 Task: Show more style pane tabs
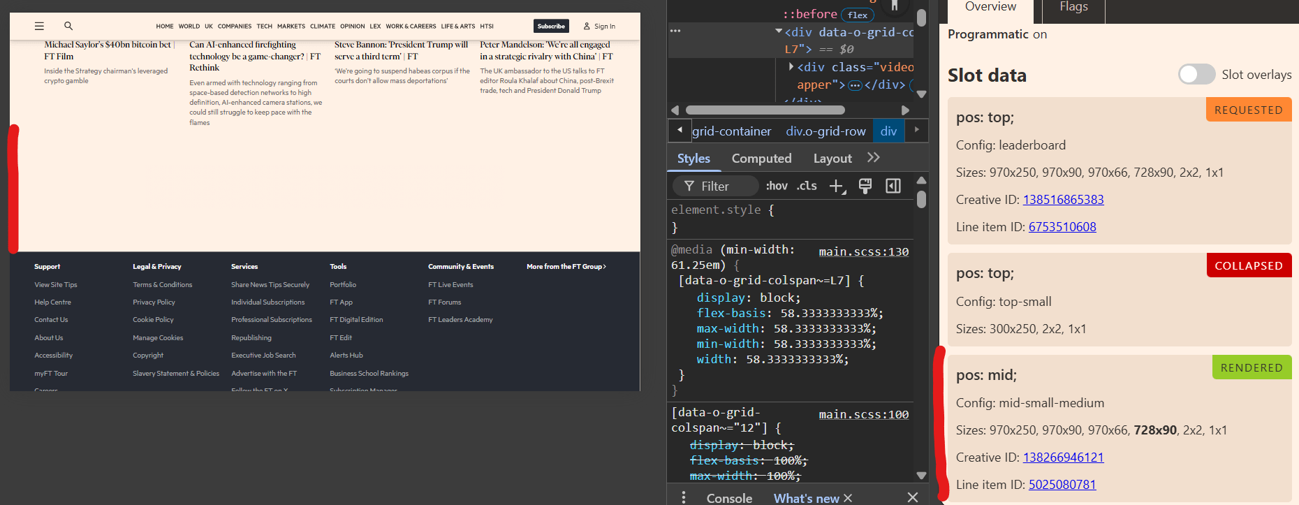(874, 158)
